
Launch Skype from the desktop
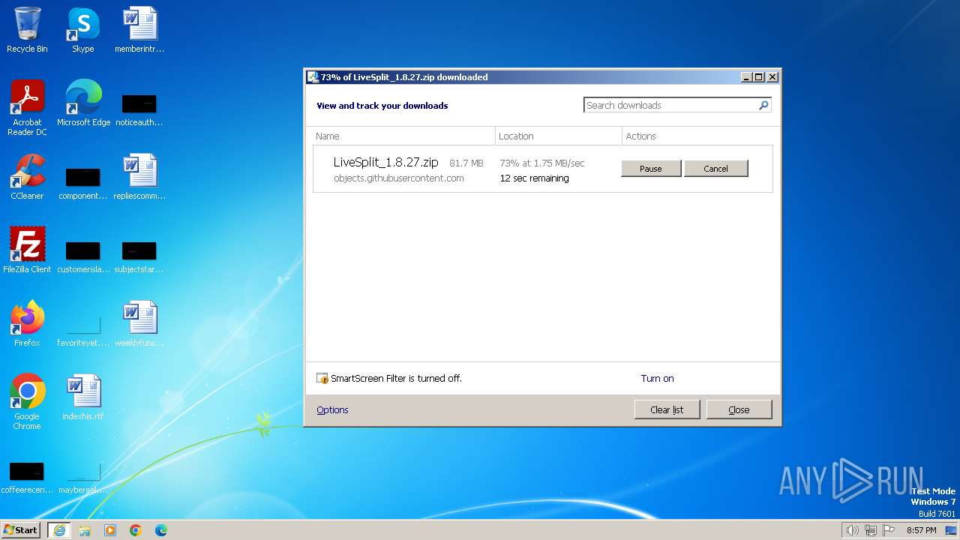coord(82,30)
